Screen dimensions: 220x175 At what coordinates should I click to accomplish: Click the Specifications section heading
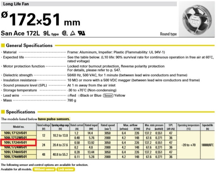tap(20, 112)
